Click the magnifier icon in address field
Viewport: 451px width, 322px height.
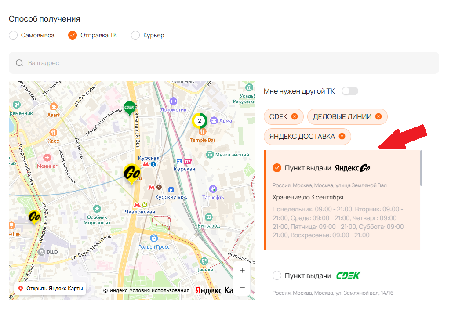(19, 63)
